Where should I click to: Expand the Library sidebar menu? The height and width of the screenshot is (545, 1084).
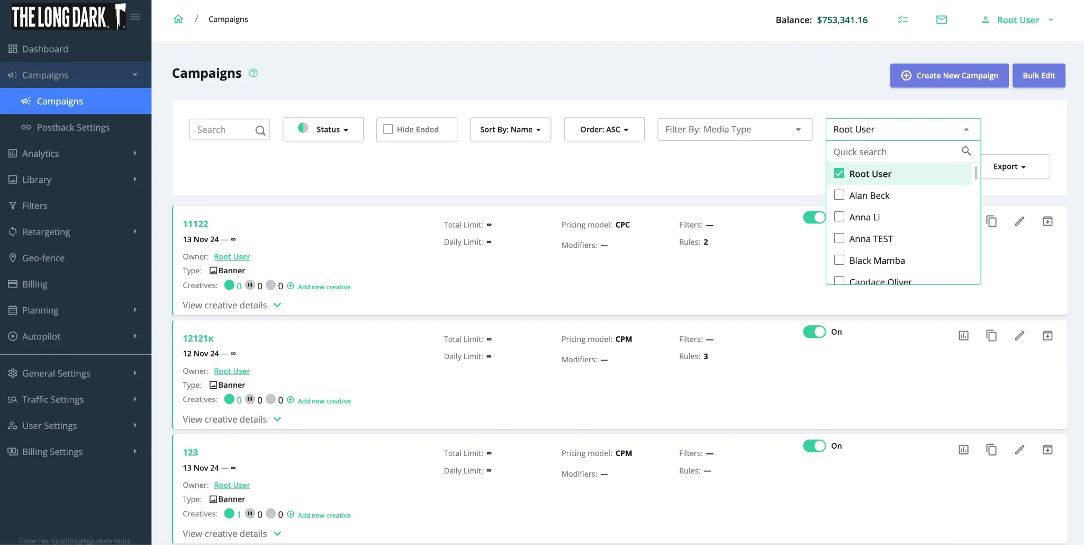76,180
